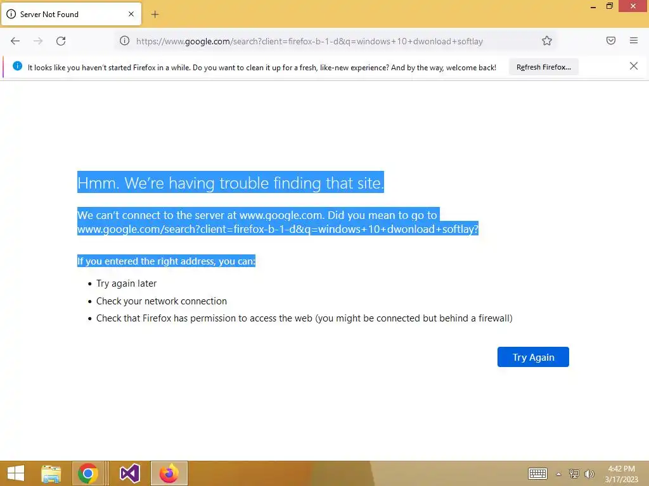Save page to Pocket
The height and width of the screenshot is (486, 649).
coord(611,40)
